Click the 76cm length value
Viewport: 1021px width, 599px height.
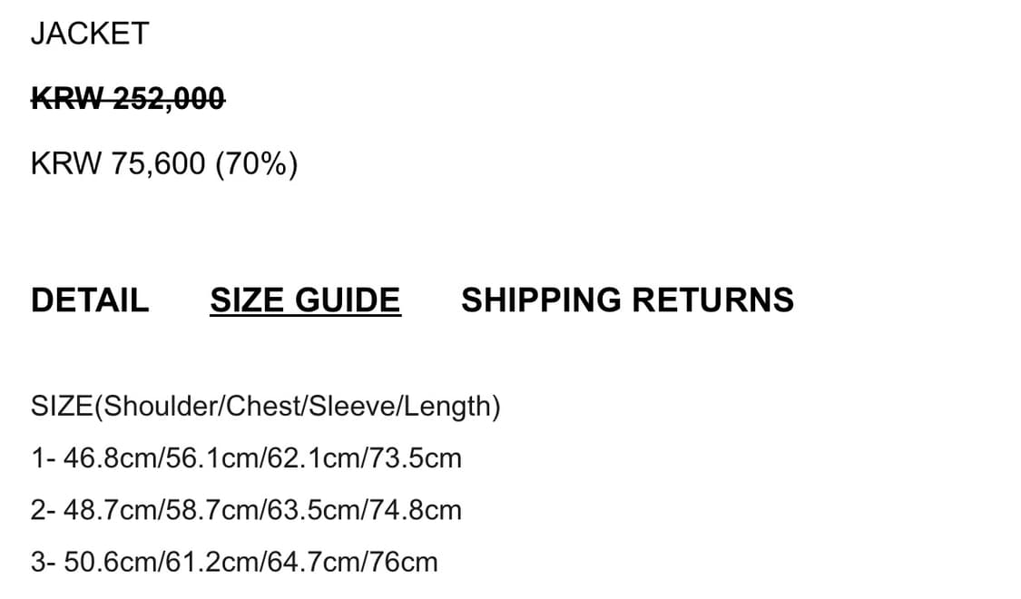[403, 562]
